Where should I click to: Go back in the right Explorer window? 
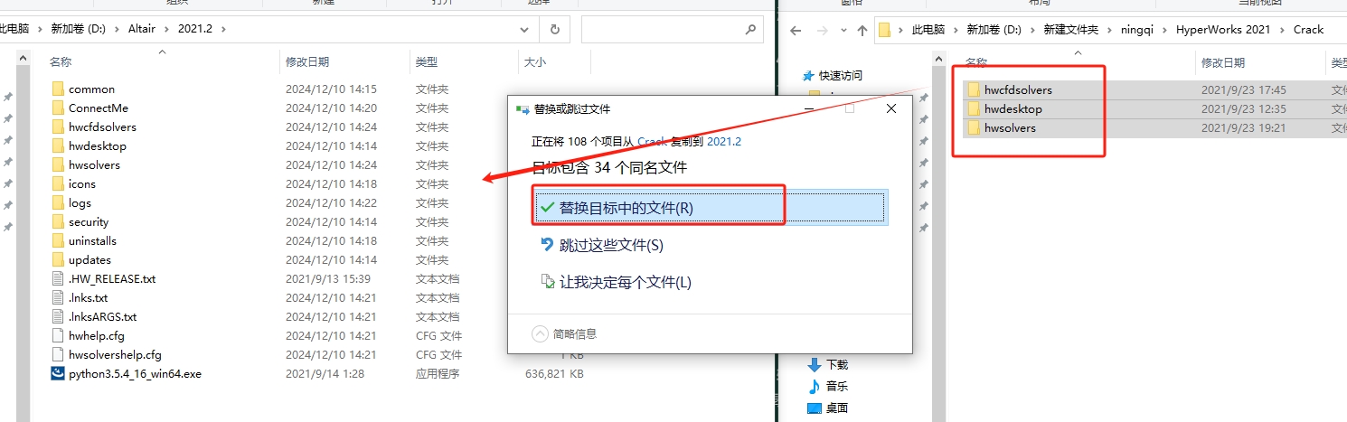pyautogui.click(x=796, y=30)
